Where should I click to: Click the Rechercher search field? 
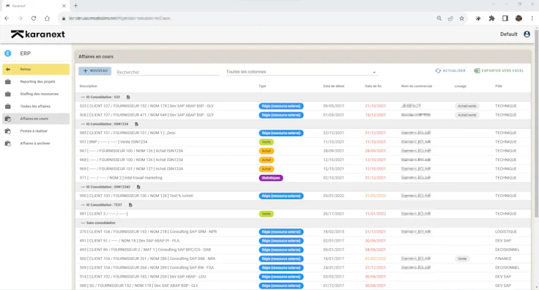point(168,72)
